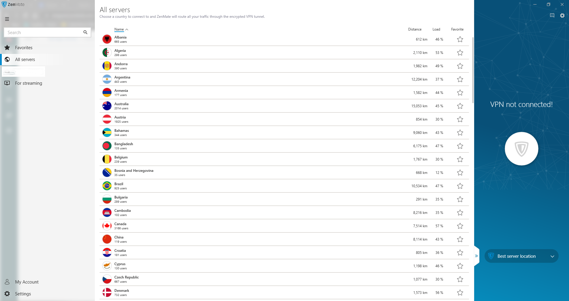The height and width of the screenshot is (301, 569).
Task: Favorite the Argentina server
Action: 460,79
